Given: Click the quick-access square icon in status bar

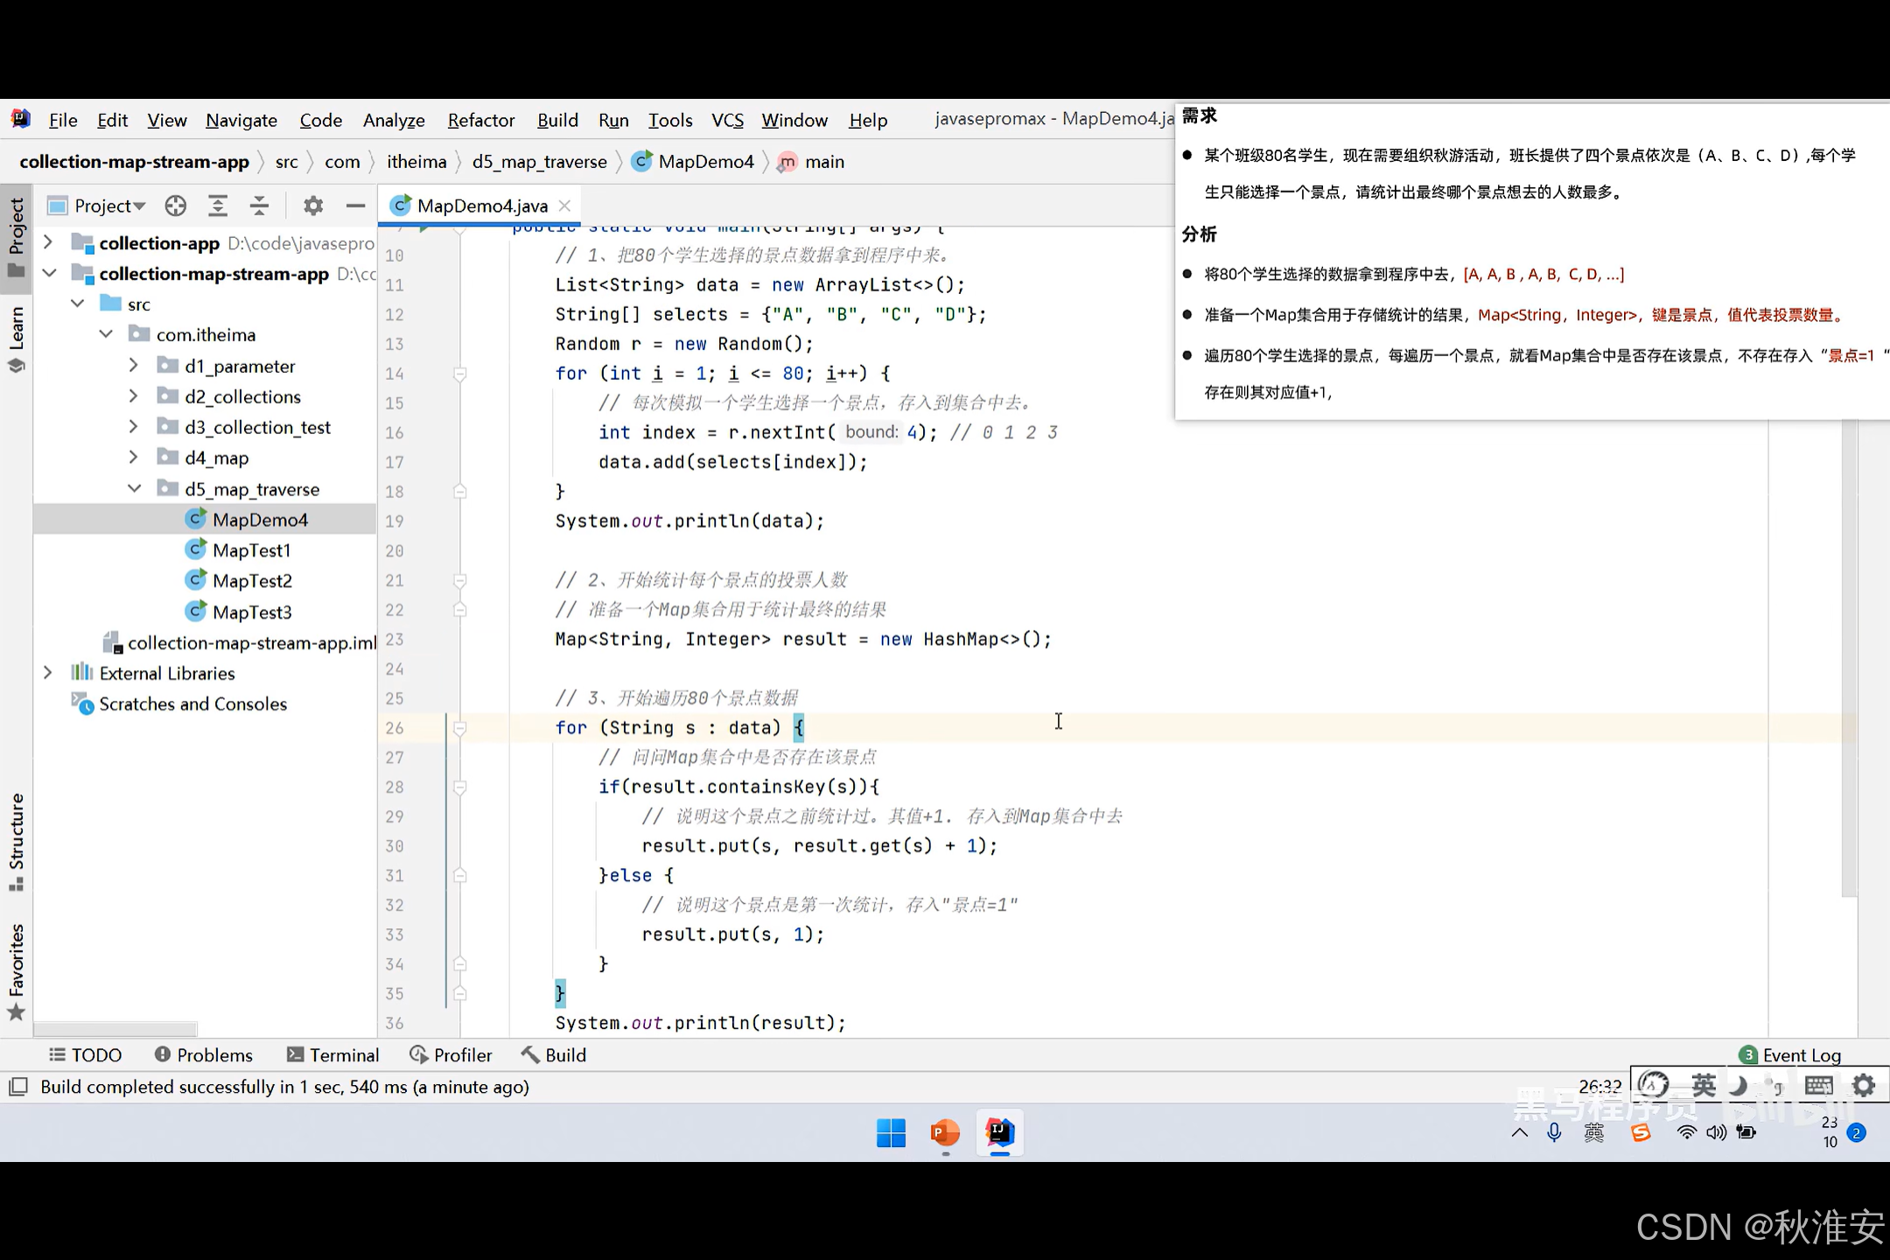Looking at the screenshot, I should [x=18, y=1087].
